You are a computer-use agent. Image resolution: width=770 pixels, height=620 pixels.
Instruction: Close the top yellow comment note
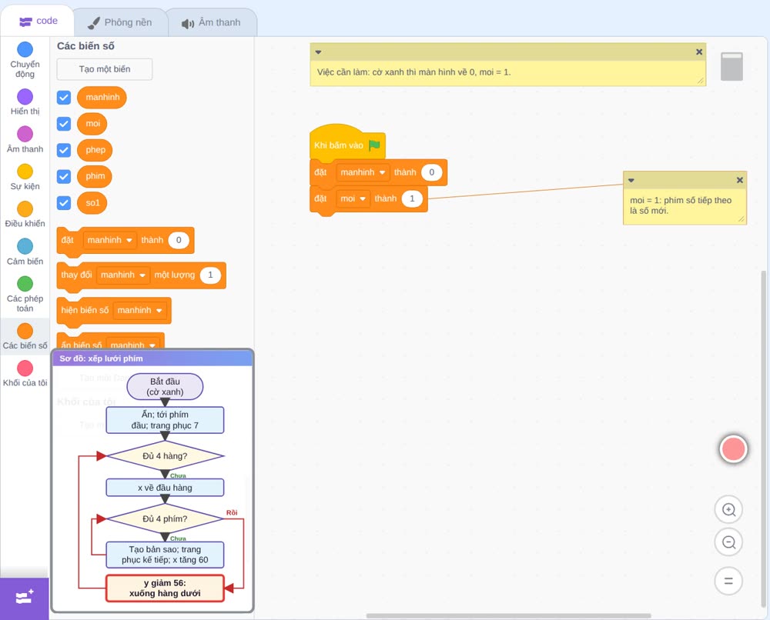699,52
